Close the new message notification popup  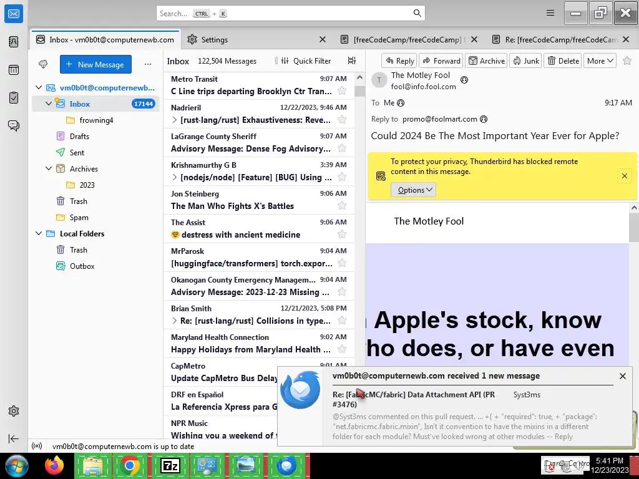tap(622, 376)
